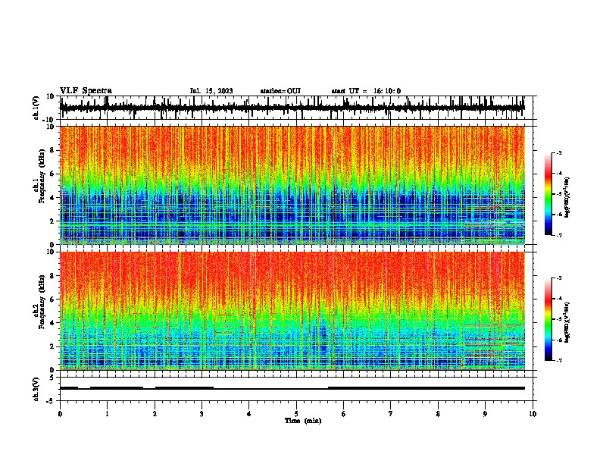Click the ch.1 colorbar log(PSD) label
This screenshot has width=600, height=464.
click(567, 198)
